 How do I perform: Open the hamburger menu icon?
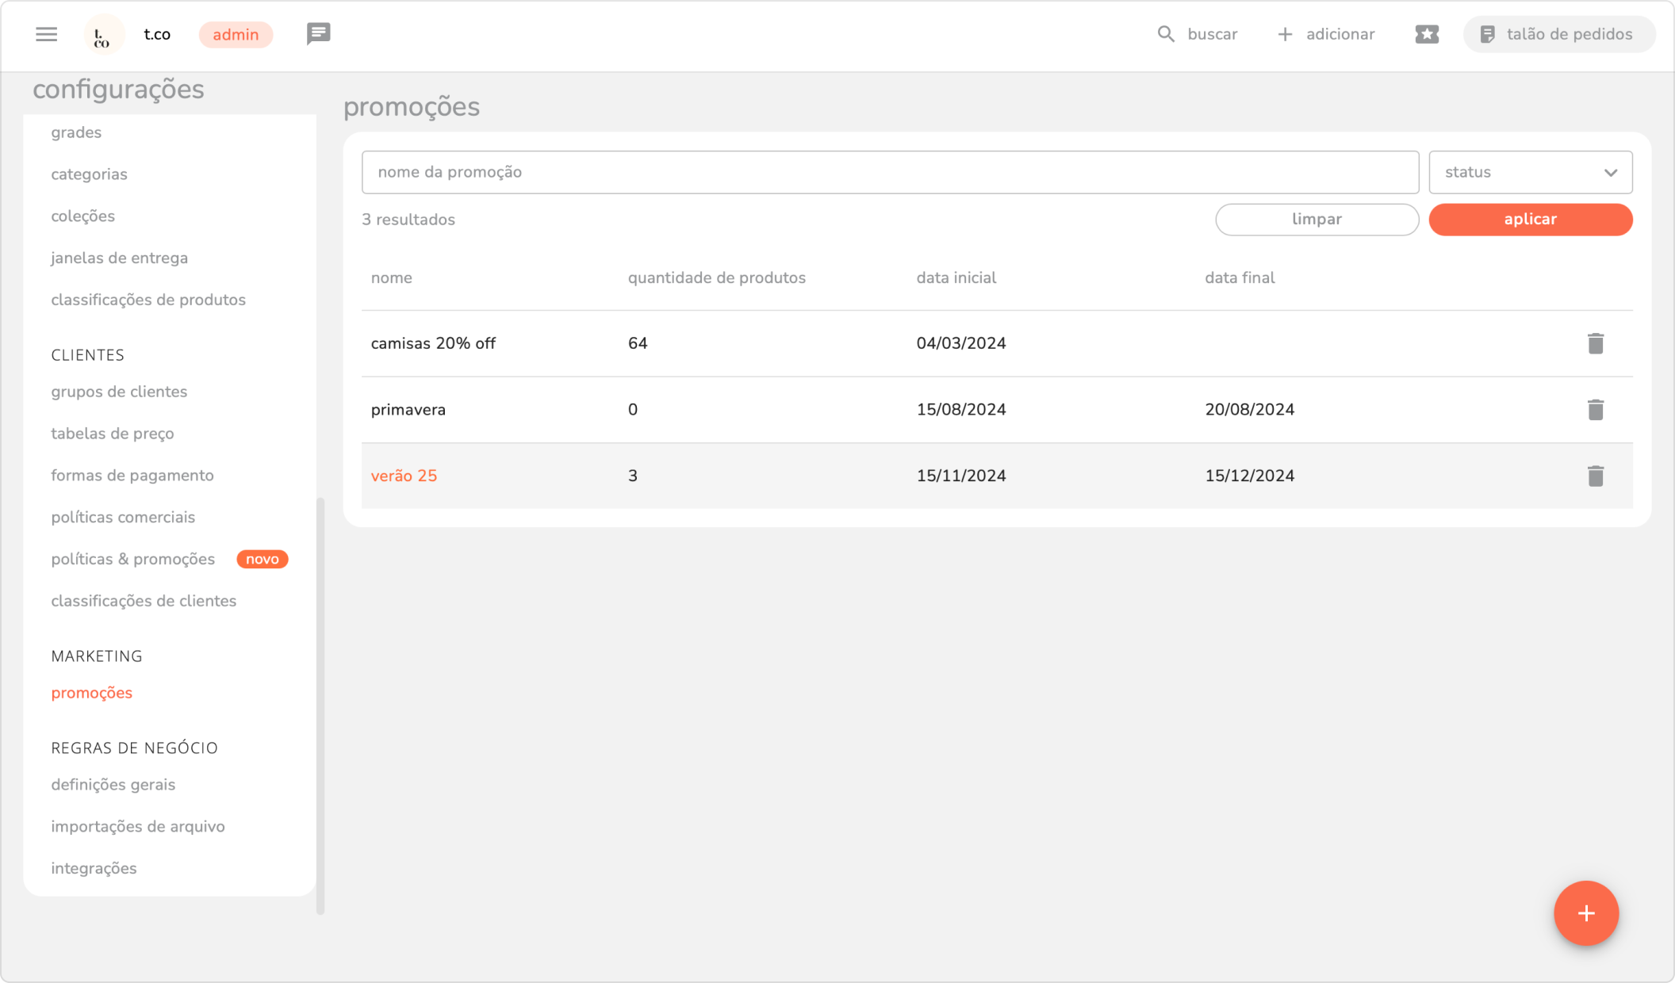[46, 34]
